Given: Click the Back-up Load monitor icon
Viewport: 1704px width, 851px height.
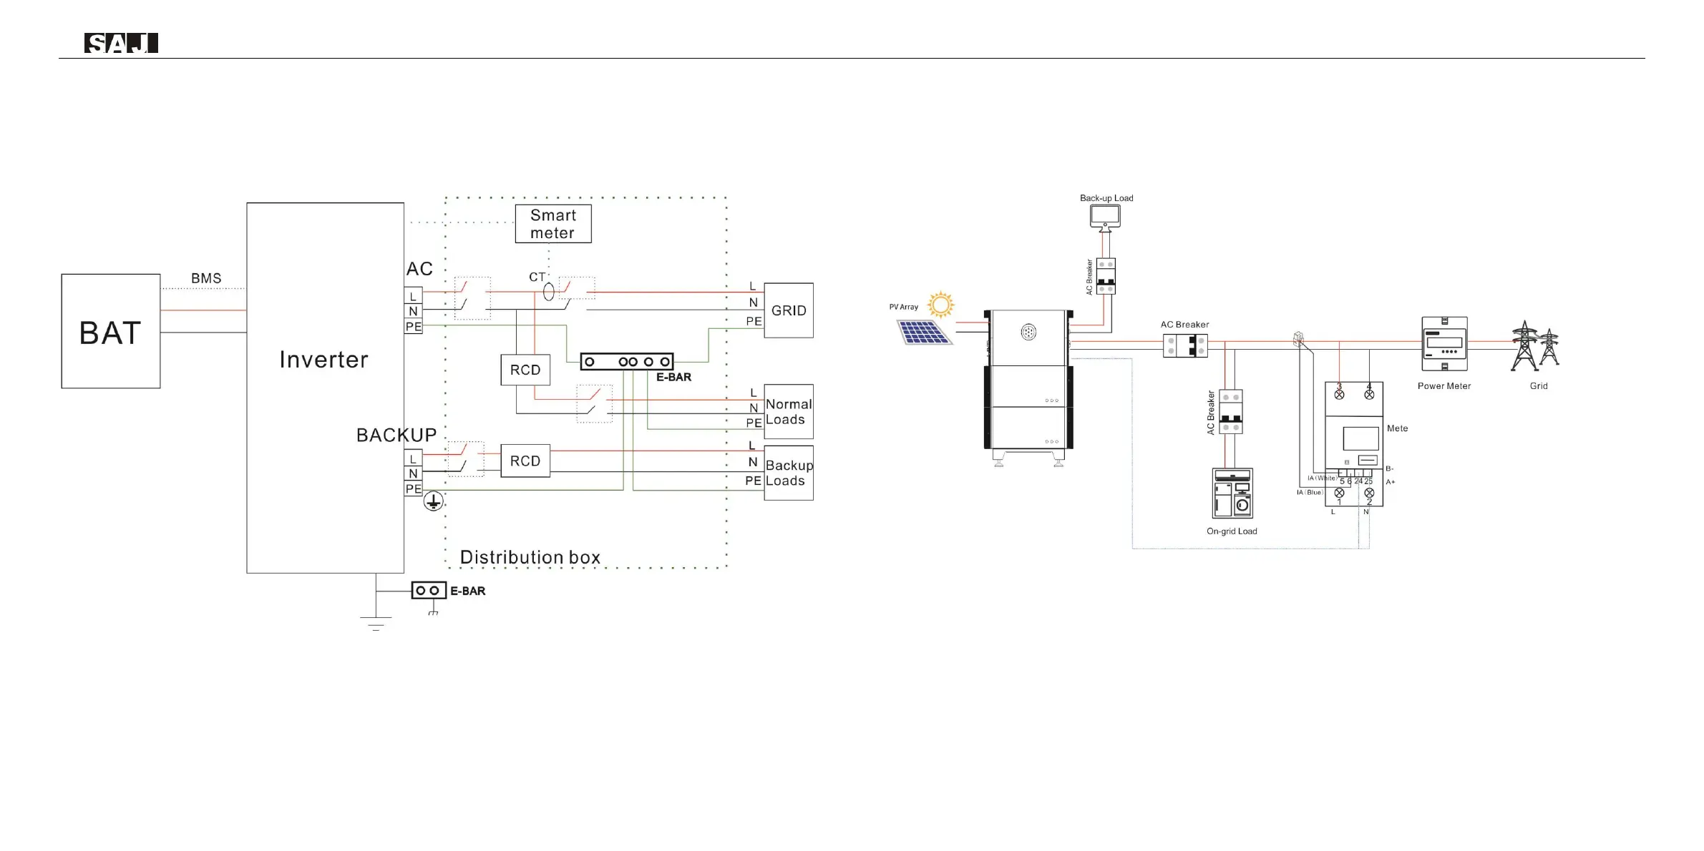Looking at the screenshot, I should (1105, 218).
